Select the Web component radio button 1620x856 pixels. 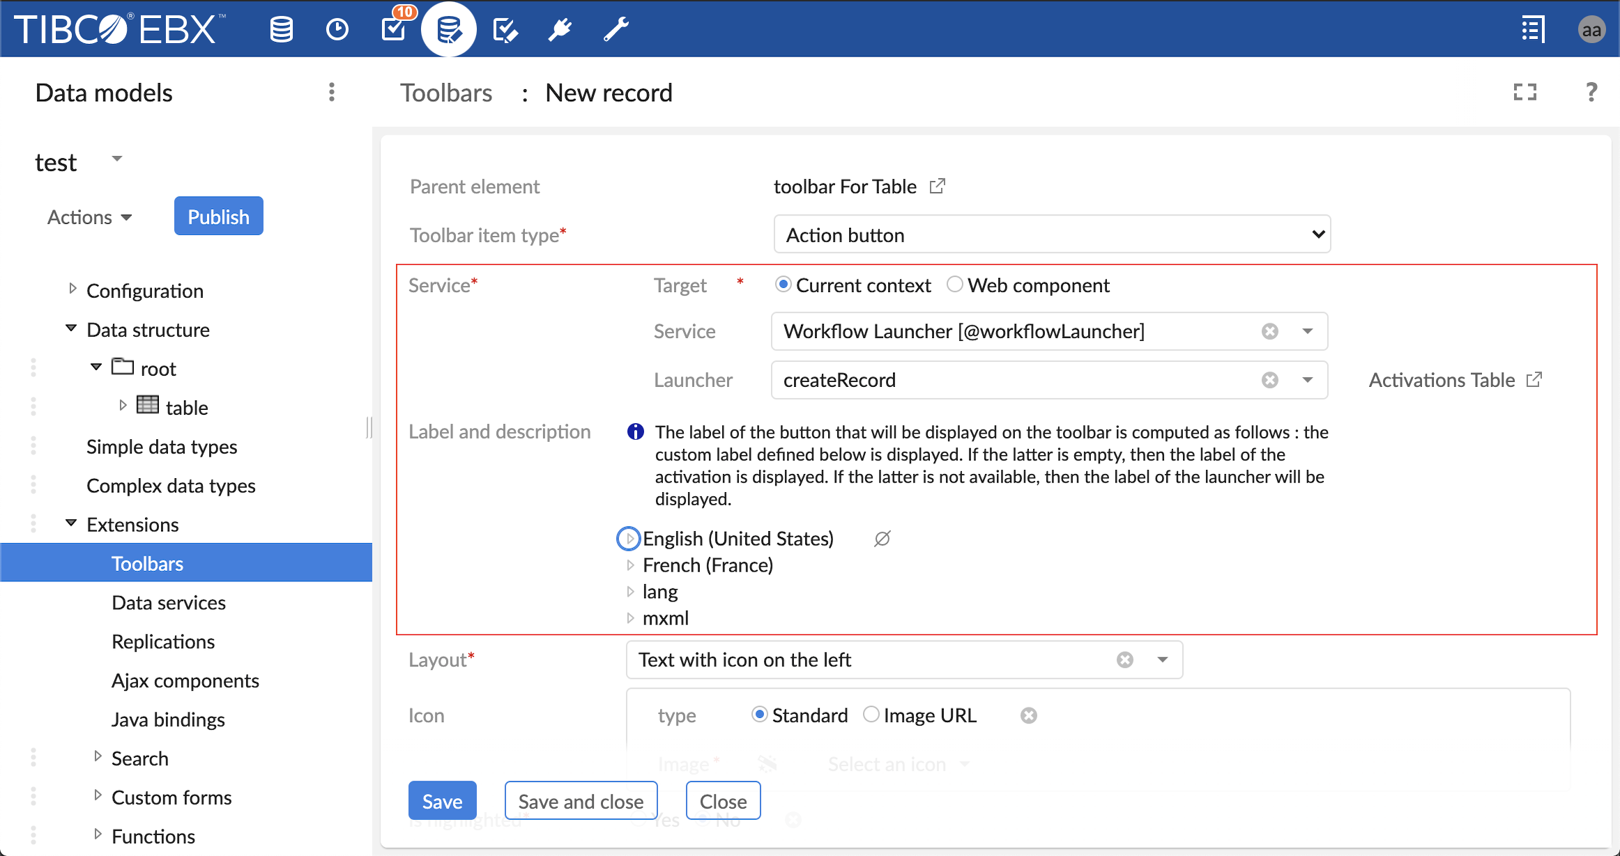(x=955, y=284)
